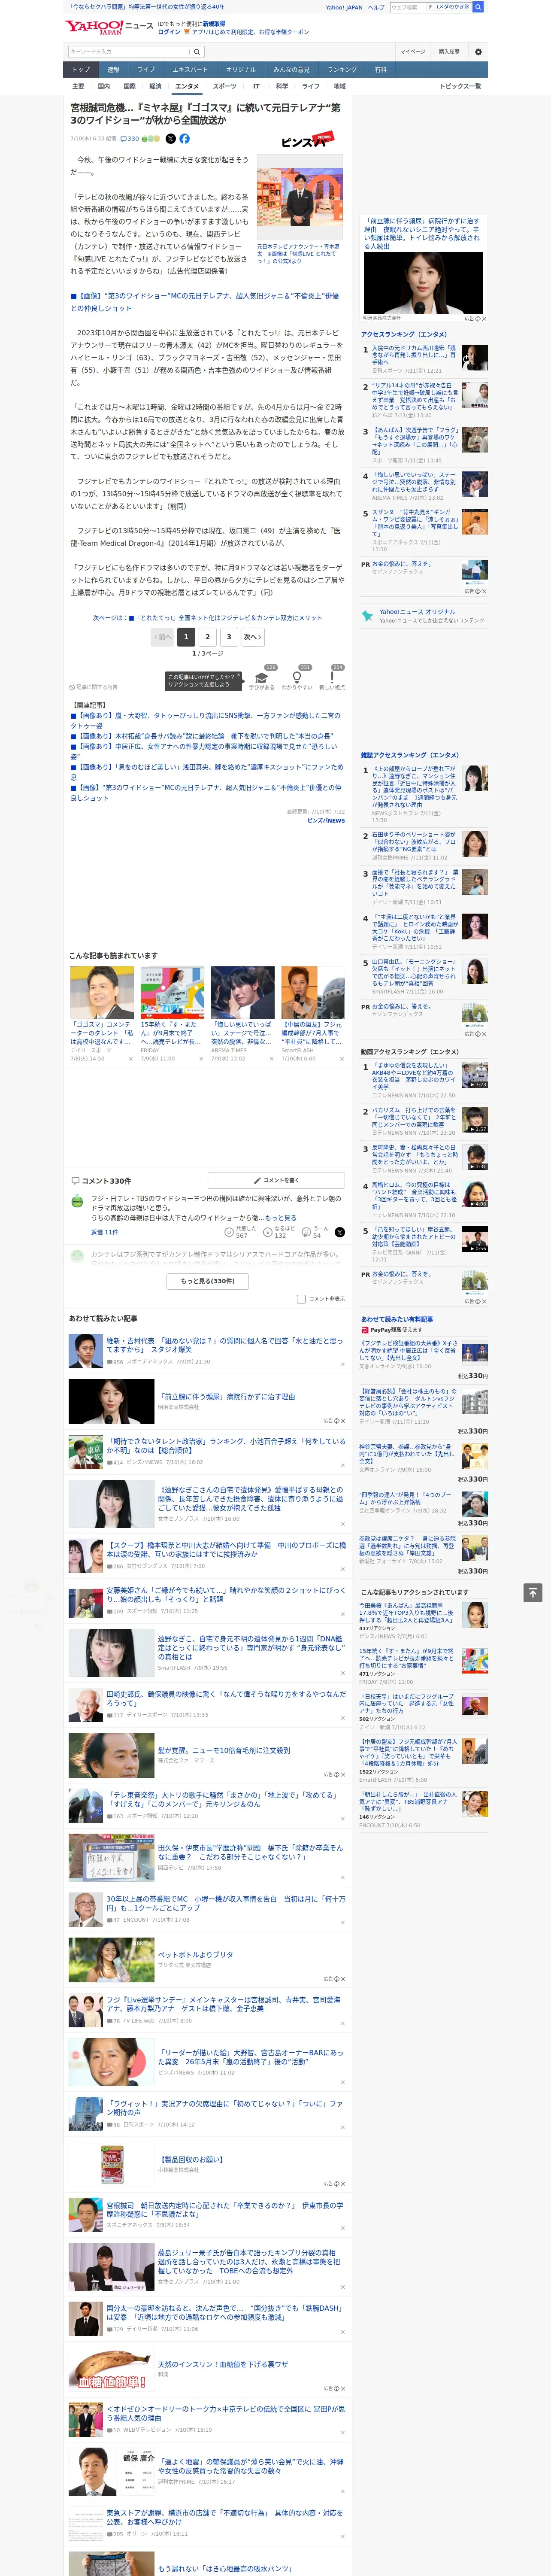Click うーん reaction on first comment
The image size is (551, 2576).
pos(315,1232)
